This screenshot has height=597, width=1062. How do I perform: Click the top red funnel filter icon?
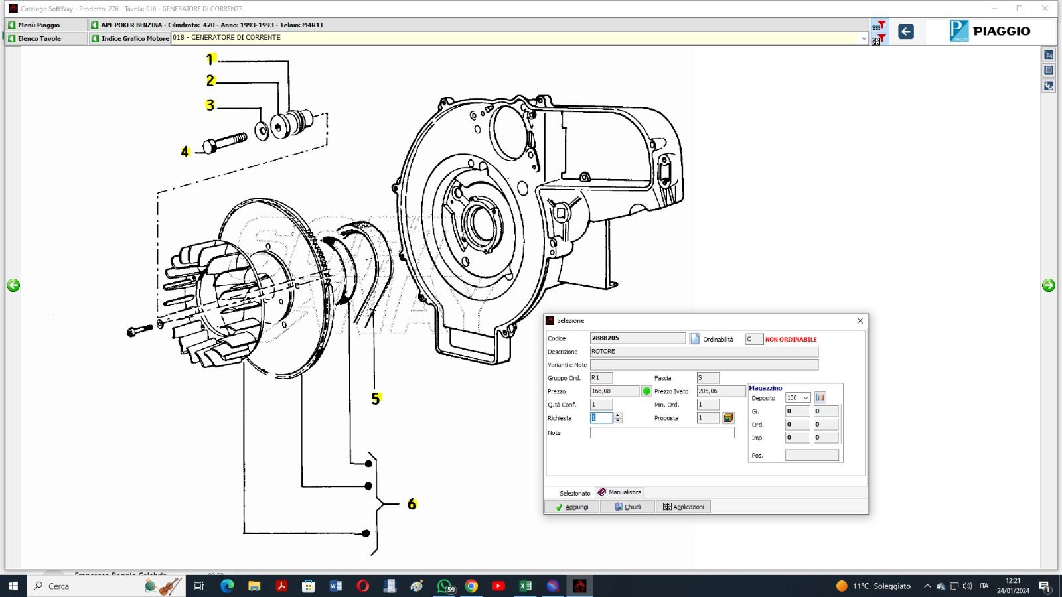[x=878, y=26]
